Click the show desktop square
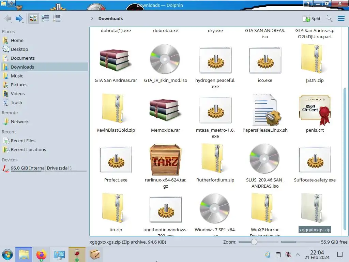The height and width of the screenshot is (262, 349). click(340, 254)
